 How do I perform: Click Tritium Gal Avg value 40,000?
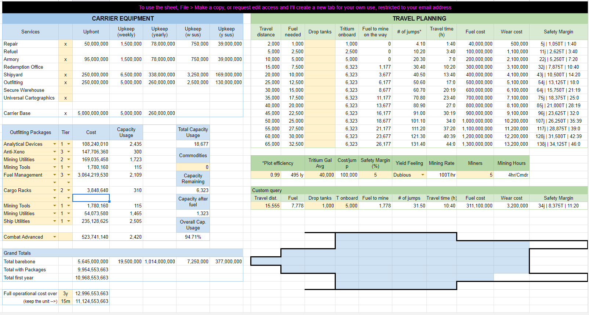tap(320, 175)
